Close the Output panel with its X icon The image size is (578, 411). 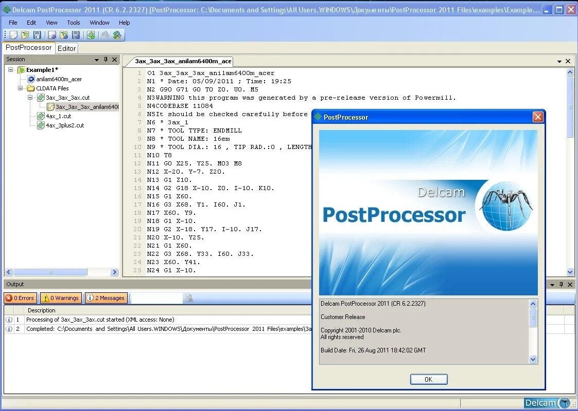(570, 285)
